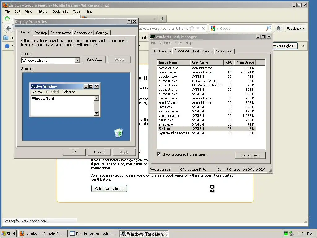Select the Appearance tab

click(83, 33)
